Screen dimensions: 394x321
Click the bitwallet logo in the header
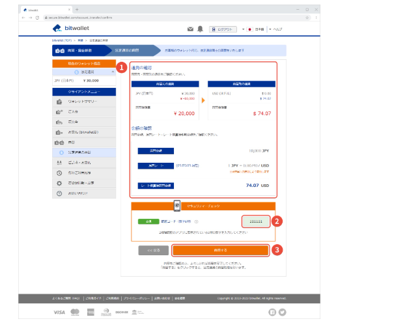tap(72, 29)
